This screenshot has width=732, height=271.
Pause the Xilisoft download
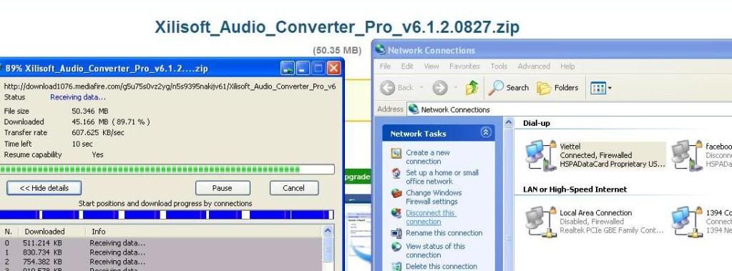pyautogui.click(x=223, y=188)
